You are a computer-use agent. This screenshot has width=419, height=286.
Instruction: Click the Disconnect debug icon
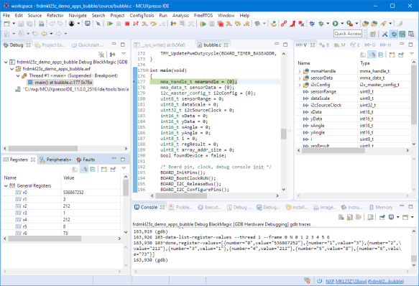[136, 24]
